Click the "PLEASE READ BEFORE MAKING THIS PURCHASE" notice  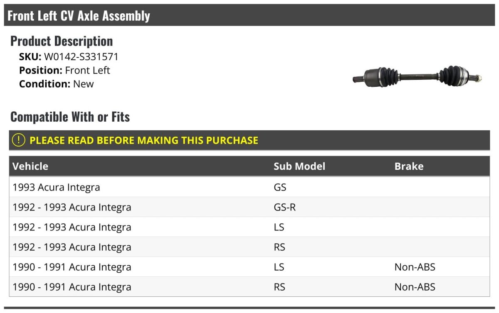(144, 140)
